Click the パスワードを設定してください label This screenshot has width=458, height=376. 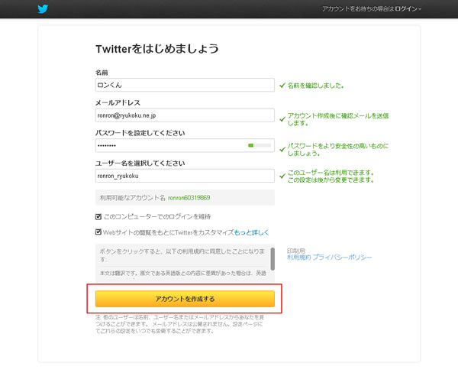coord(140,133)
